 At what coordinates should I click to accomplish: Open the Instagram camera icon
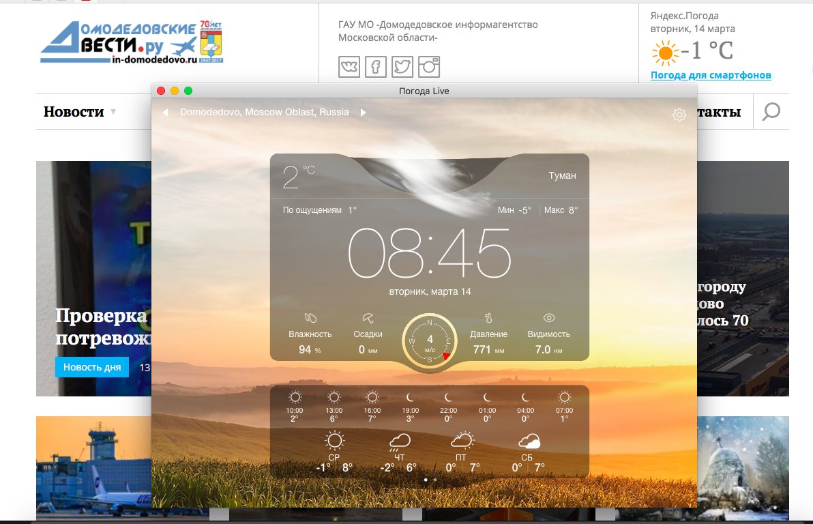[429, 67]
